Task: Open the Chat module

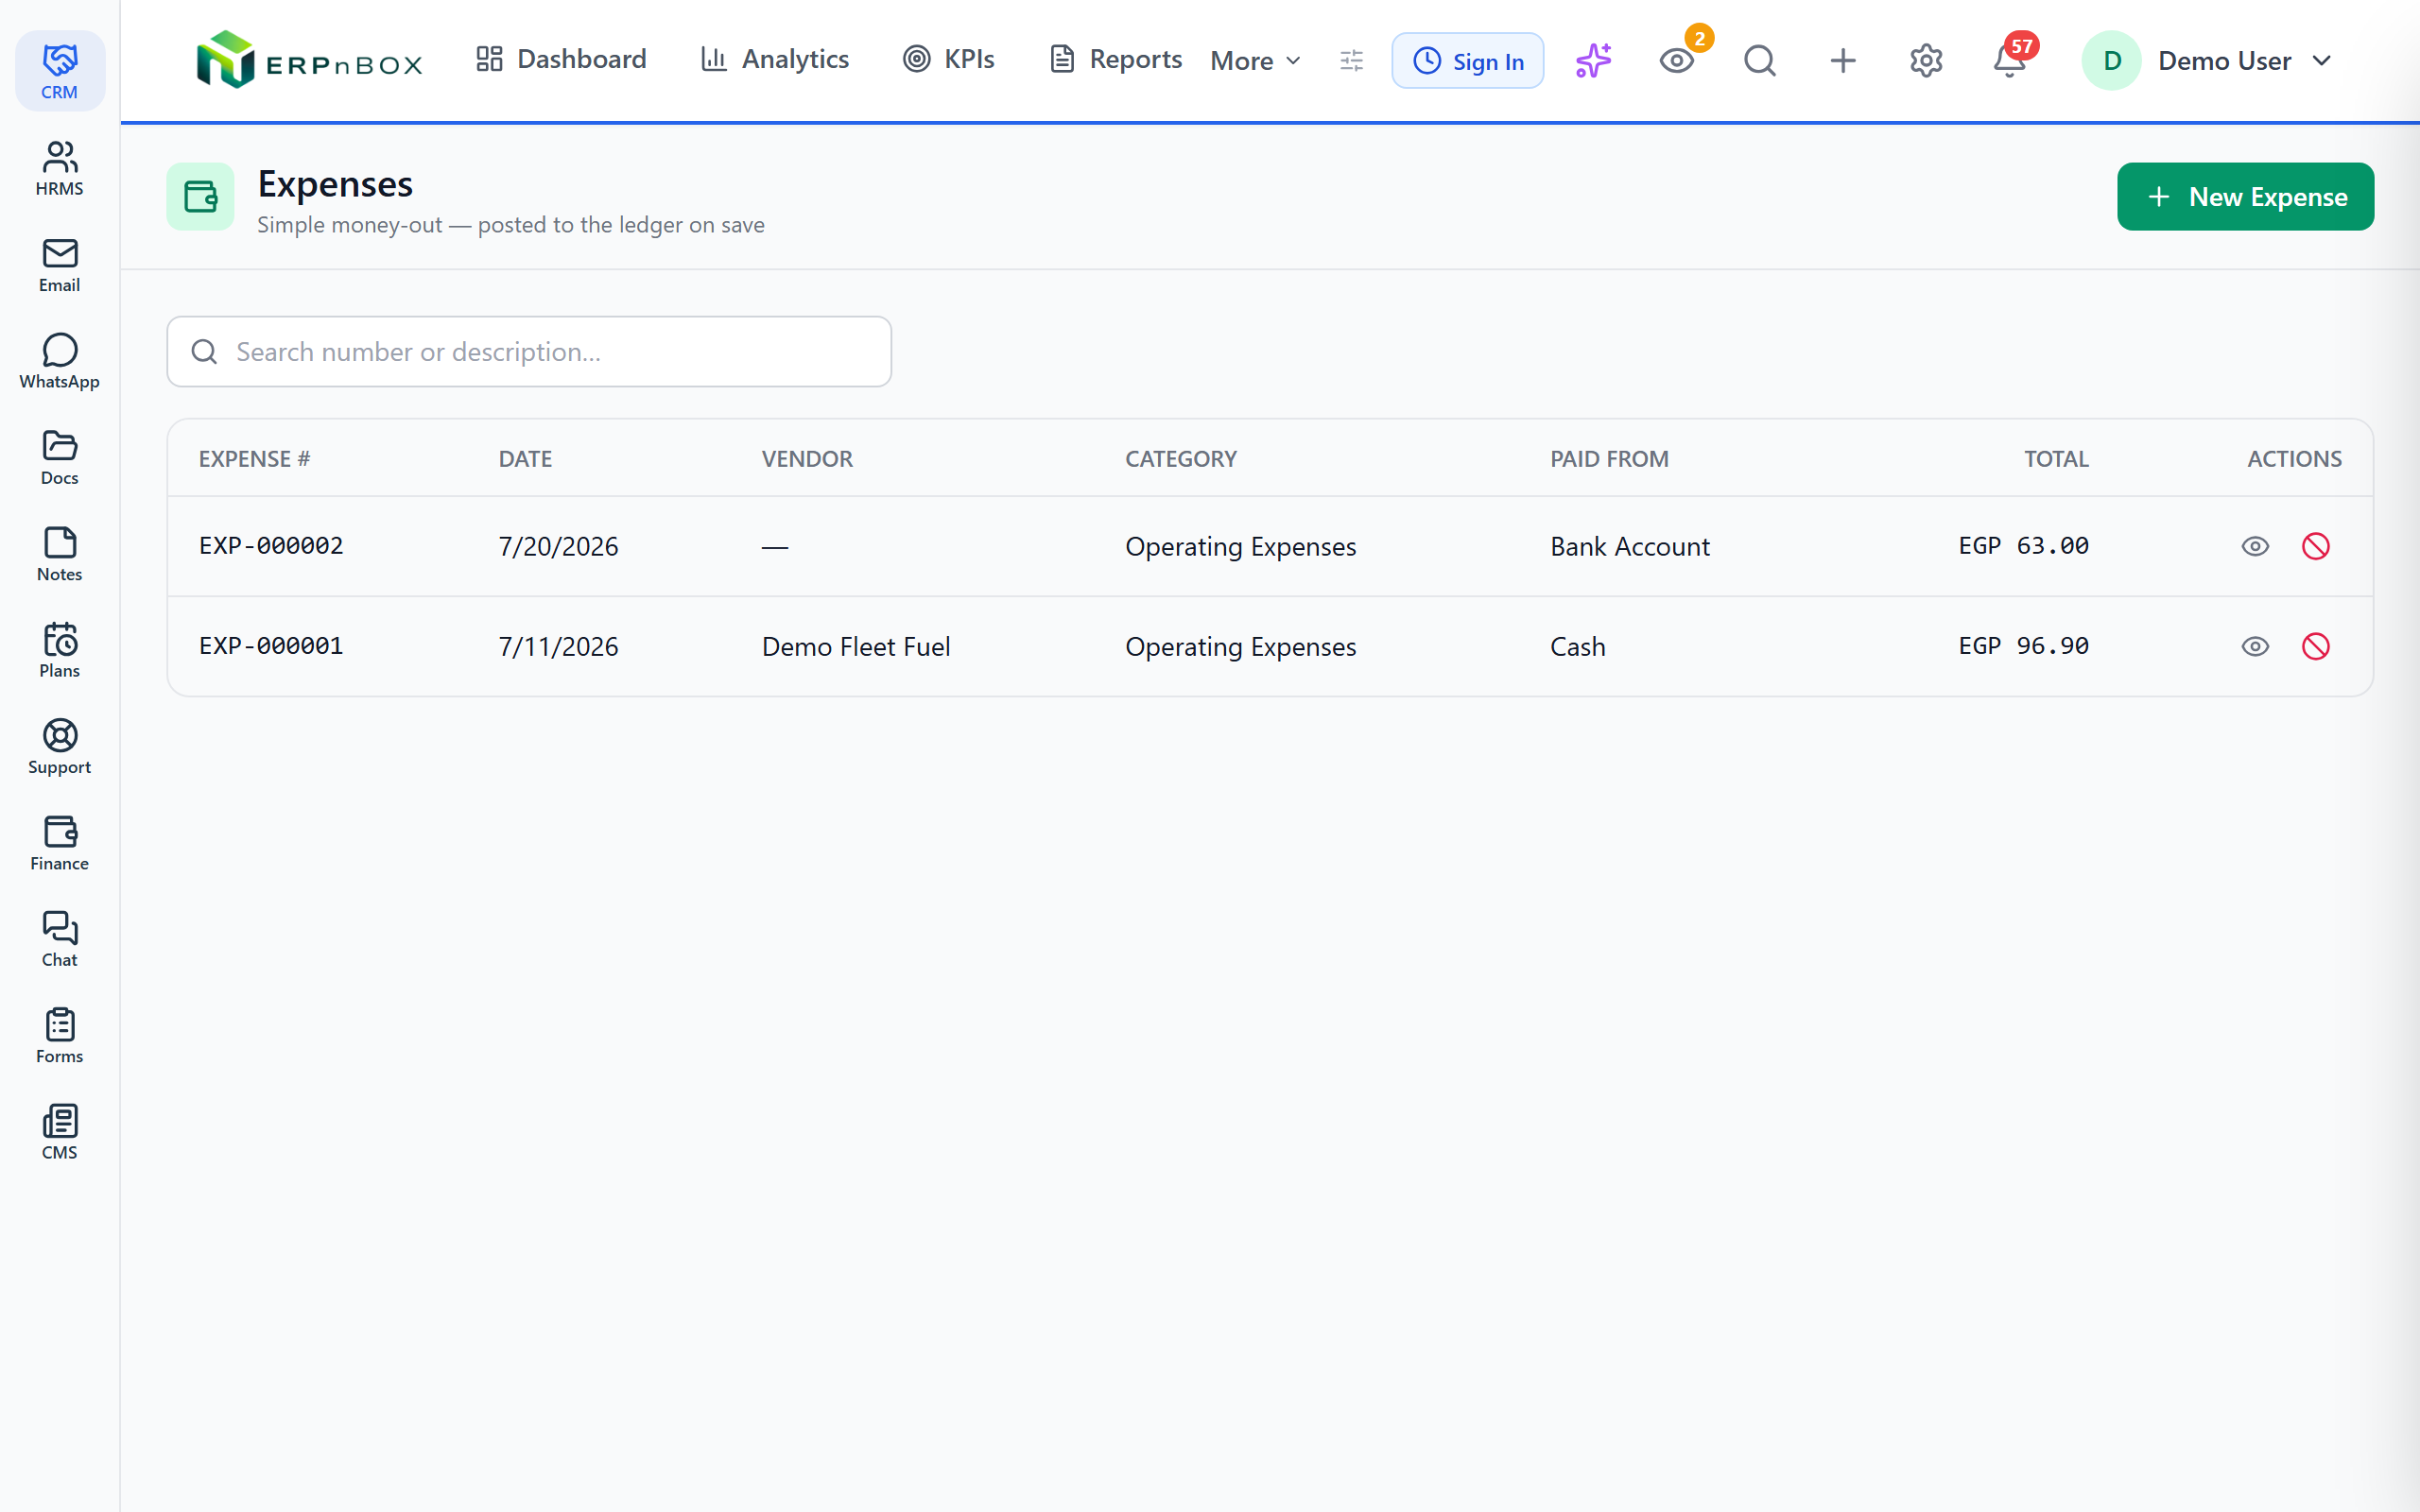Action: tap(60, 939)
